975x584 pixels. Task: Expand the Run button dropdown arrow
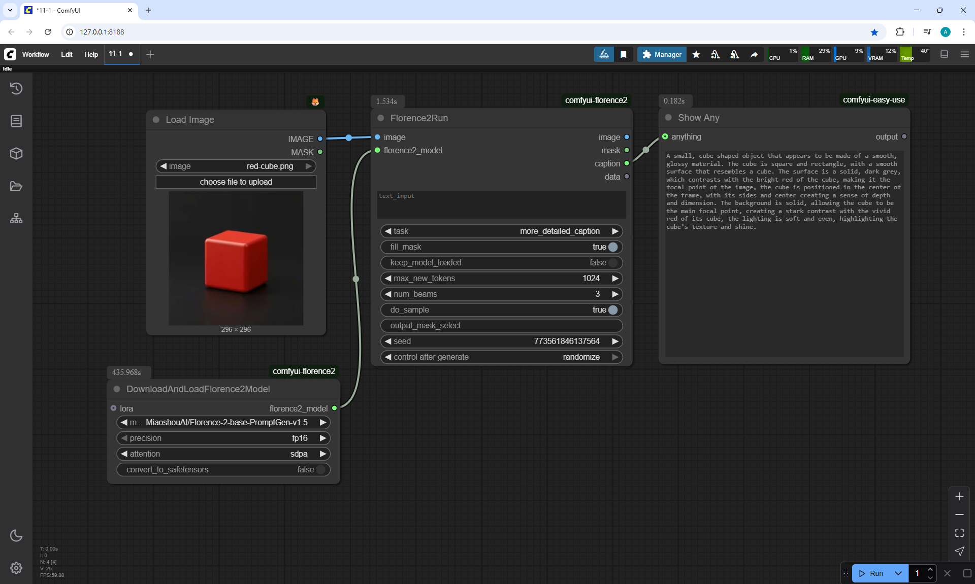[x=898, y=573]
